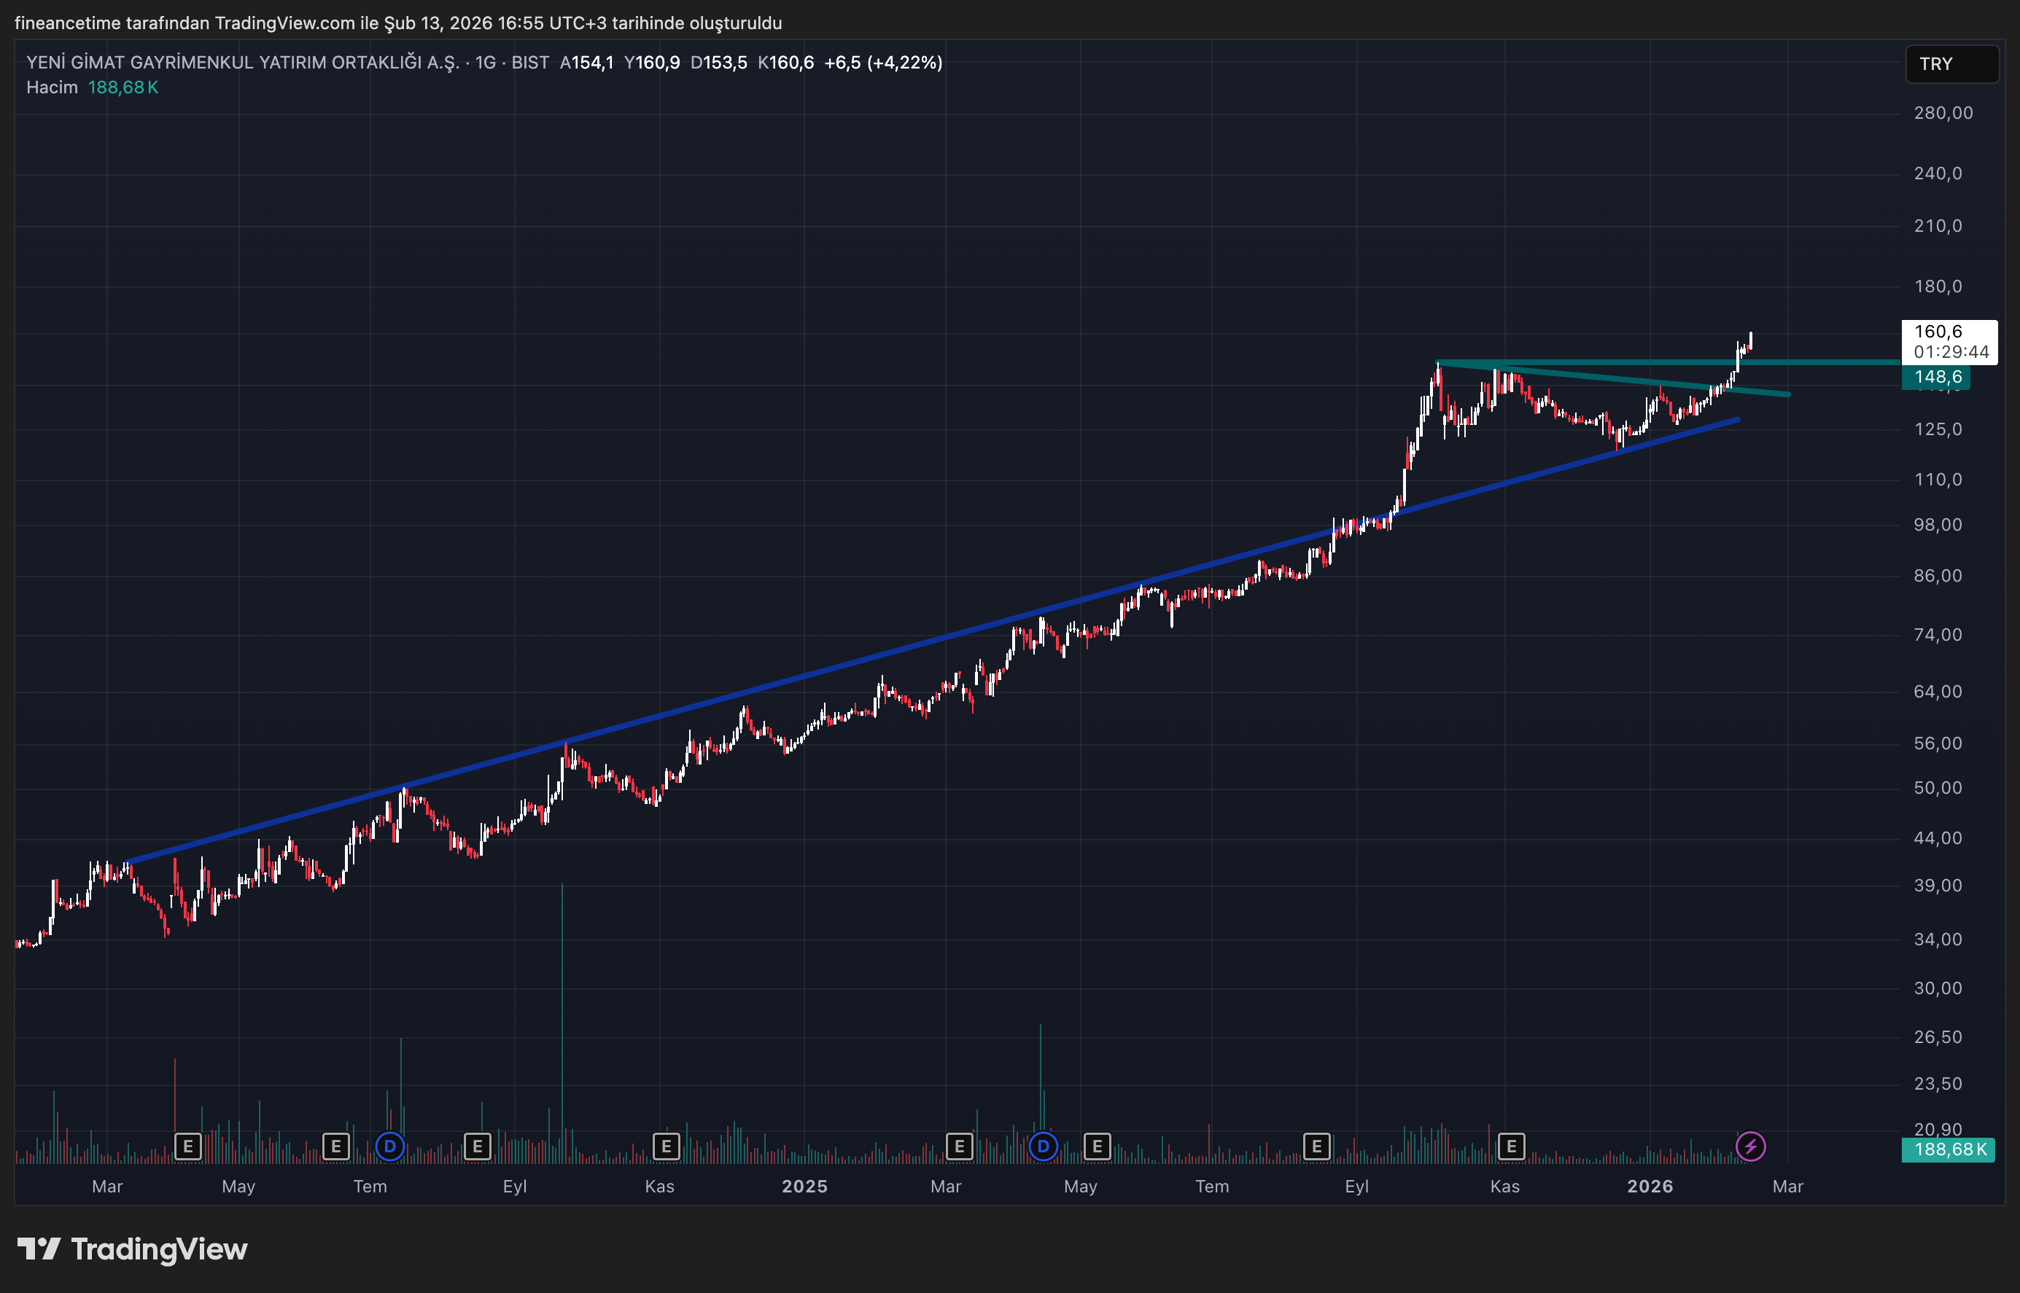2020x1293 pixels.
Task: Click earnings E marker just after Mar 2025
Action: tap(959, 1146)
